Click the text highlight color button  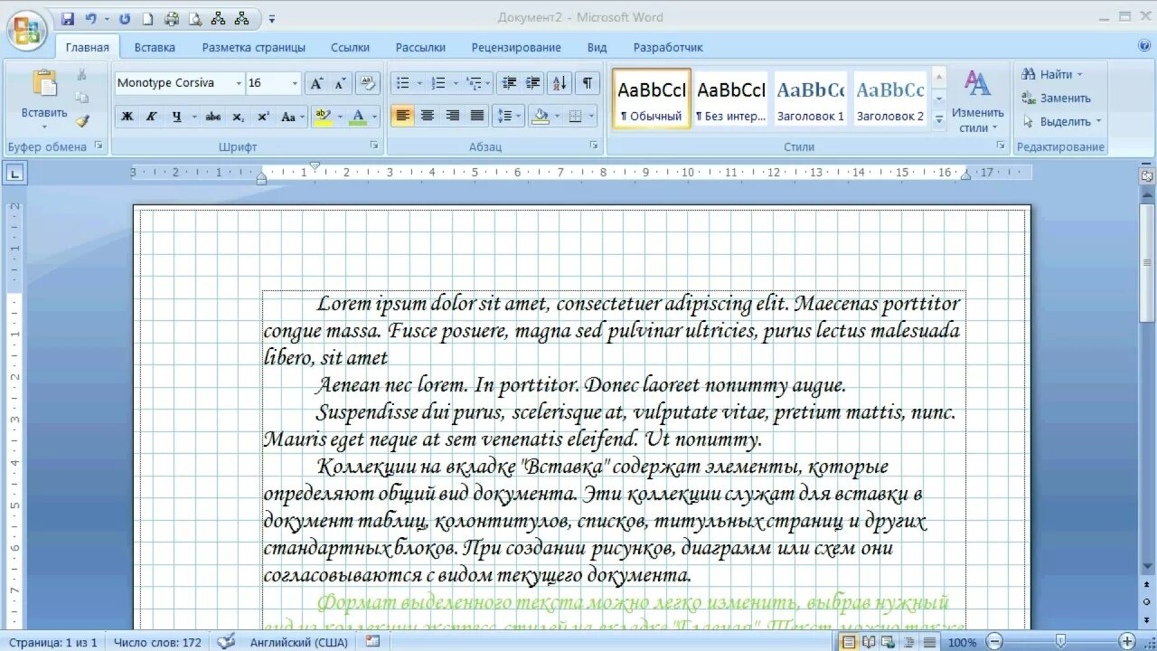[x=323, y=117]
